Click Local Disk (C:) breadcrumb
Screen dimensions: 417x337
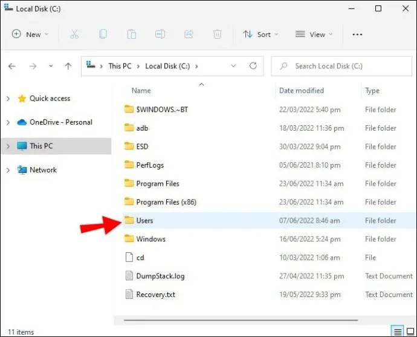click(x=167, y=66)
